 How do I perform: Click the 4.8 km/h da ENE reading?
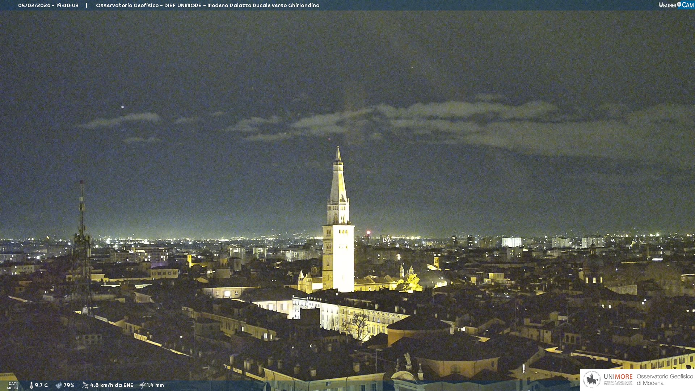tap(111, 385)
